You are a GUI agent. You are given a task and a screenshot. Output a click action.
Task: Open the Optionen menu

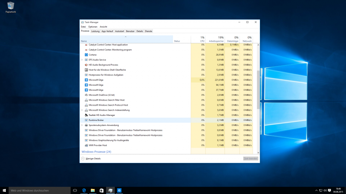[93, 27]
